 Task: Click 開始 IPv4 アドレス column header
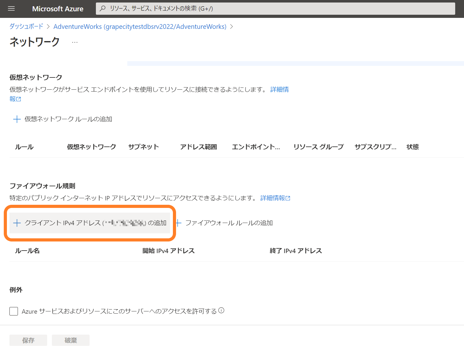168,251
